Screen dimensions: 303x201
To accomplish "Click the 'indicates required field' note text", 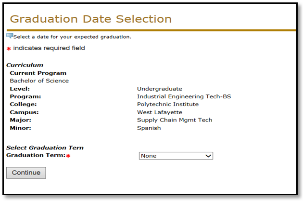I will [49, 48].
